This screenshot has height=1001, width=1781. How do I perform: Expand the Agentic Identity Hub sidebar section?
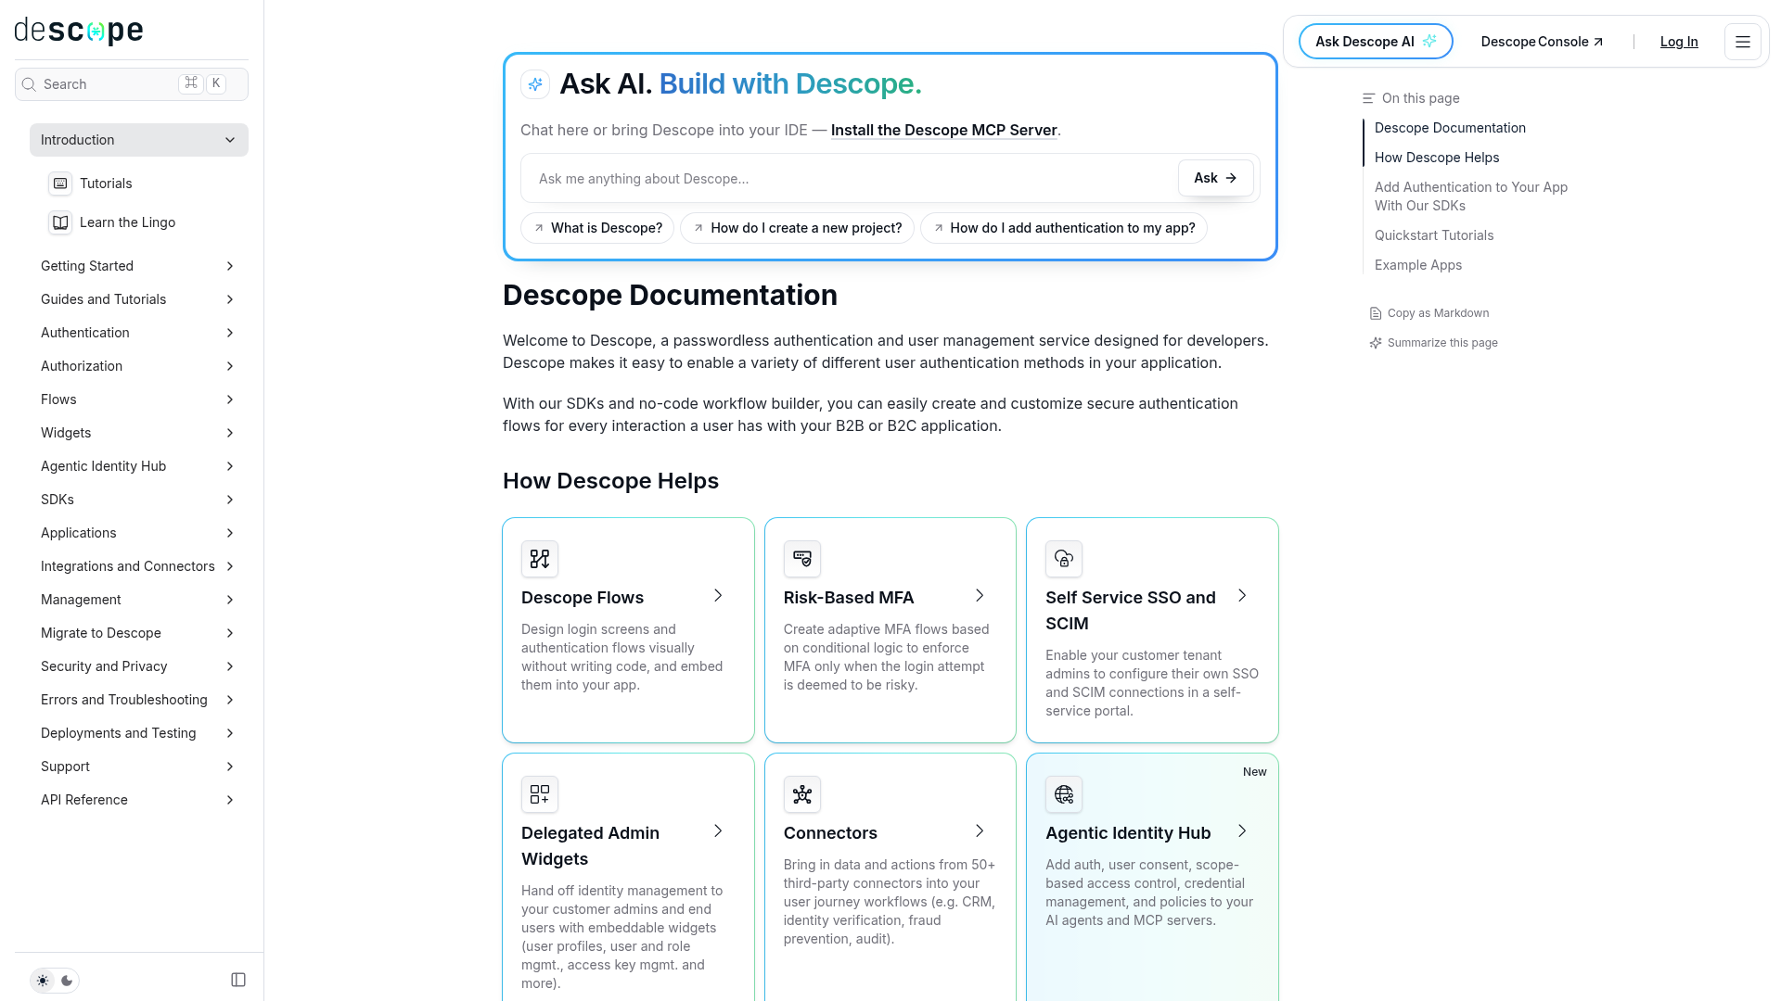[x=139, y=466]
